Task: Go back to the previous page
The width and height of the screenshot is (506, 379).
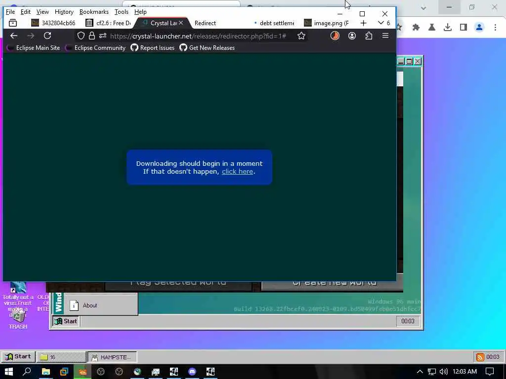Action: [13, 36]
